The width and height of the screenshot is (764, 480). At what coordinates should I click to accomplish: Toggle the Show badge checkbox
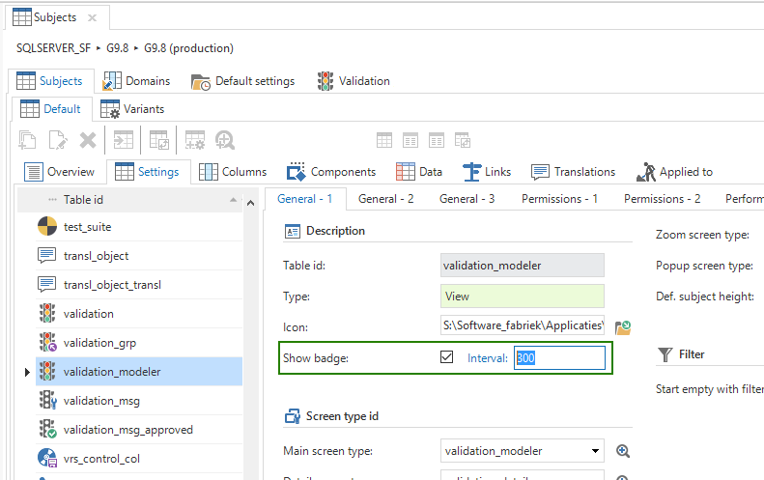447,357
